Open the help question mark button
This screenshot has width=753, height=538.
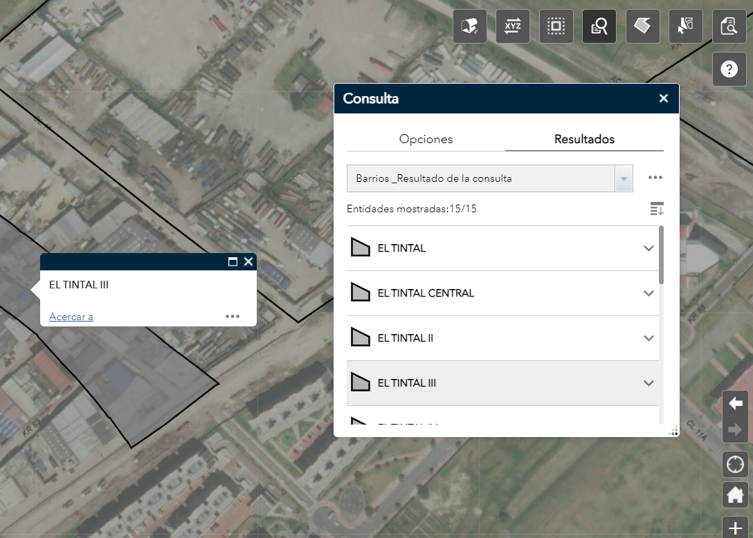coord(729,69)
